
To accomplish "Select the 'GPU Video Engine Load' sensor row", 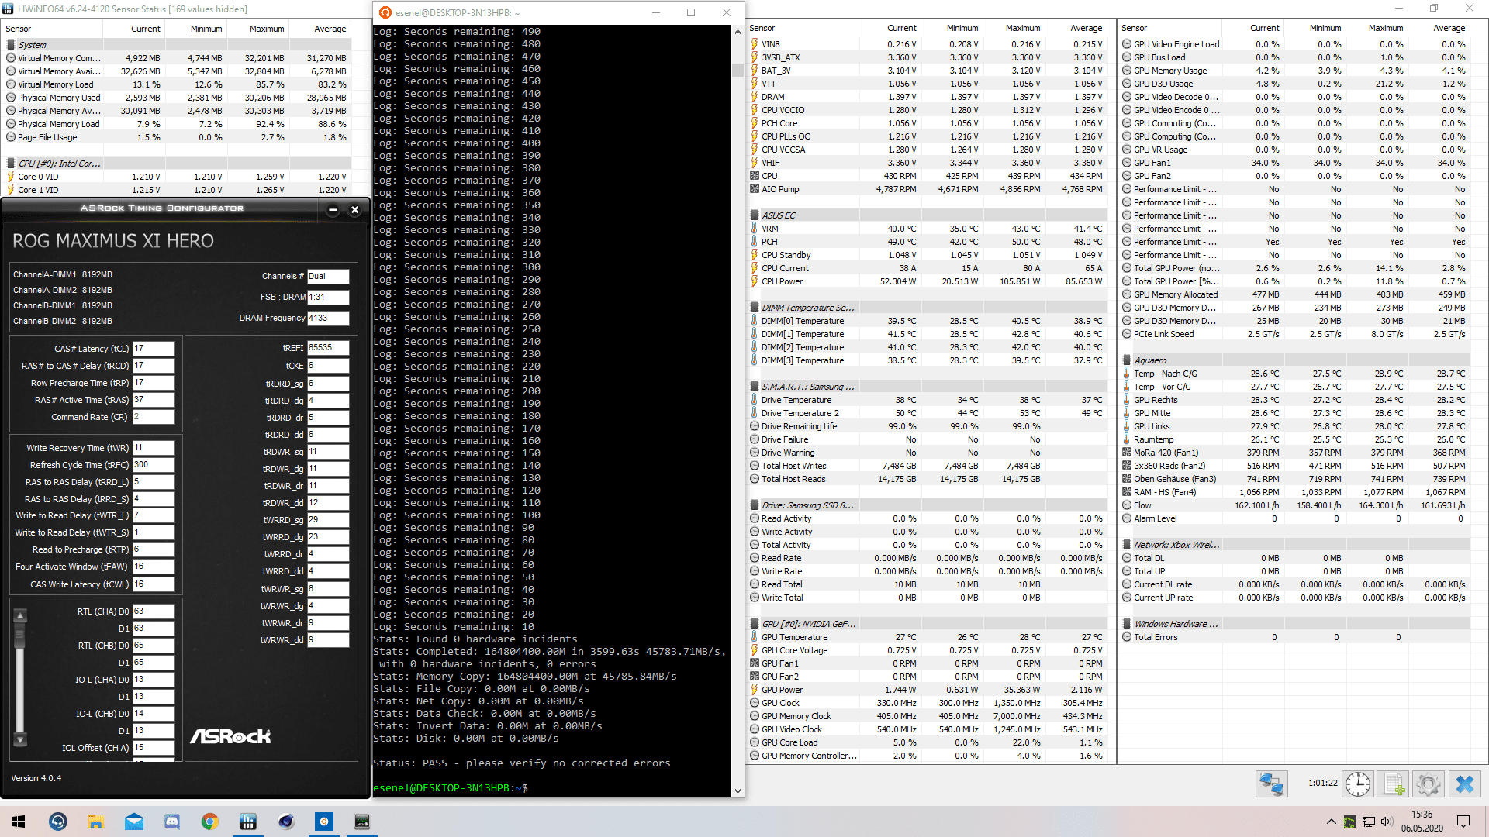I will (x=1295, y=44).
